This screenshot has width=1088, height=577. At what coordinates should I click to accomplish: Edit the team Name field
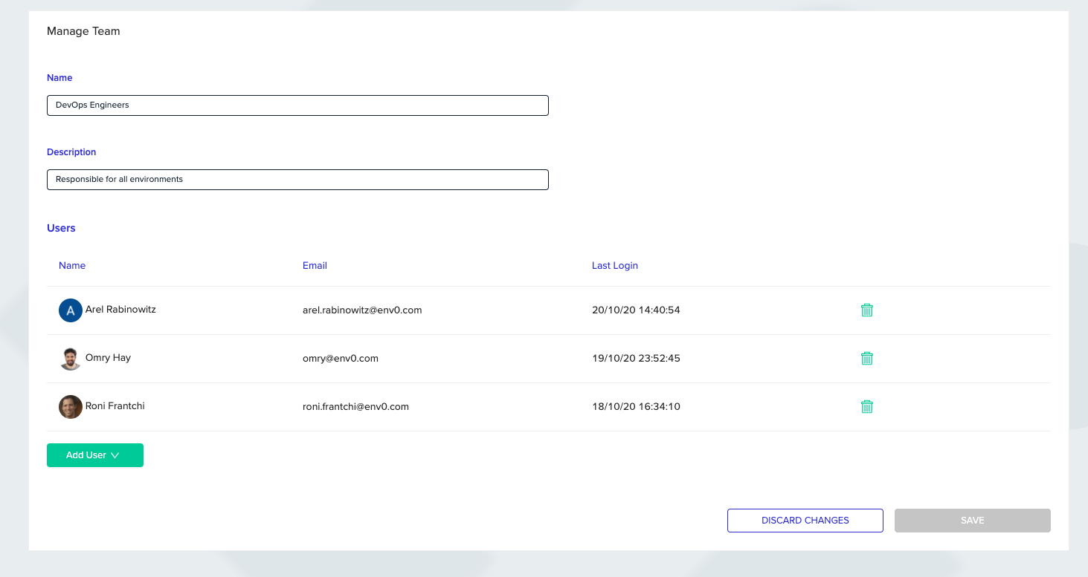pos(297,105)
